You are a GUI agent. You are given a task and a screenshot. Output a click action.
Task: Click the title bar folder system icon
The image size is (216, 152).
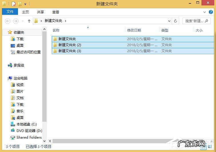pyautogui.click(x=4, y=4)
